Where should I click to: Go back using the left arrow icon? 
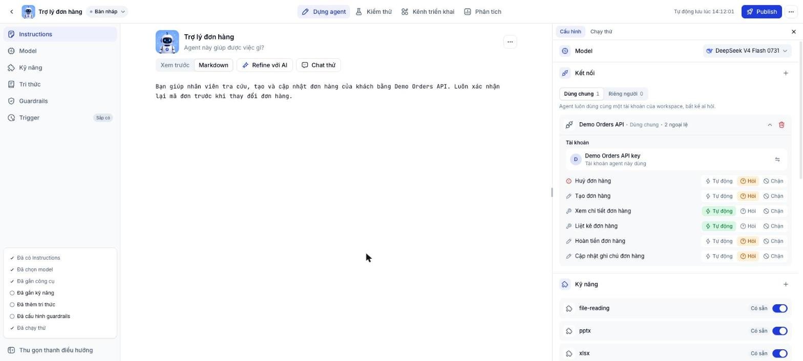12,12
